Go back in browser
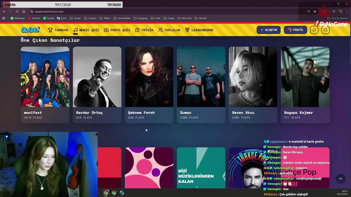 [x=4, y=11]
